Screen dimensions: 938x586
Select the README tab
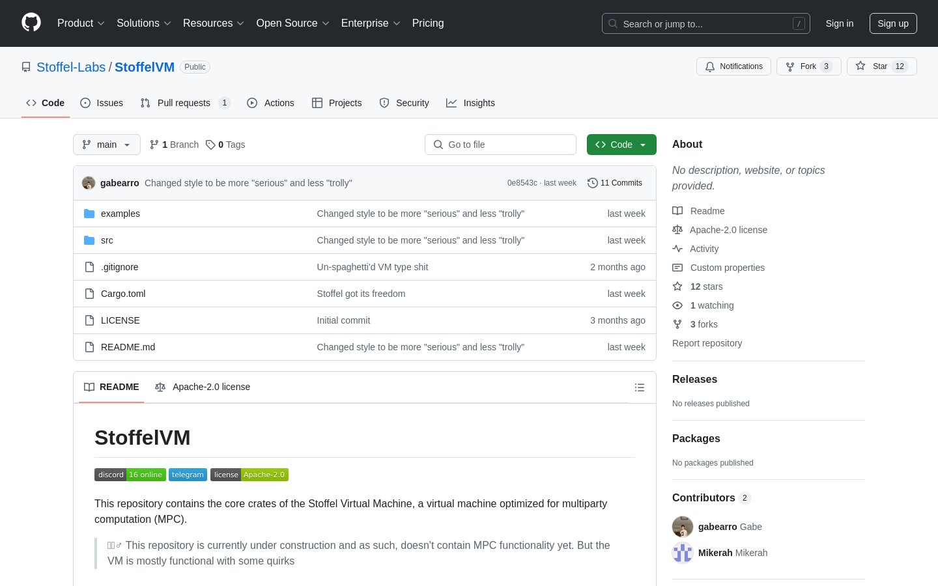[111, 387]
